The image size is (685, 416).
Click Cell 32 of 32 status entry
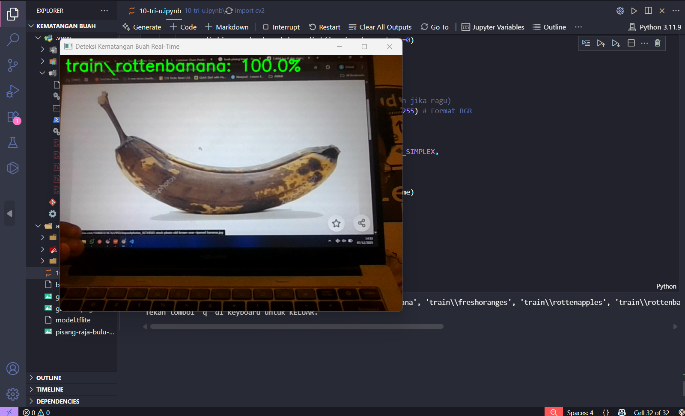click(652, 412)
